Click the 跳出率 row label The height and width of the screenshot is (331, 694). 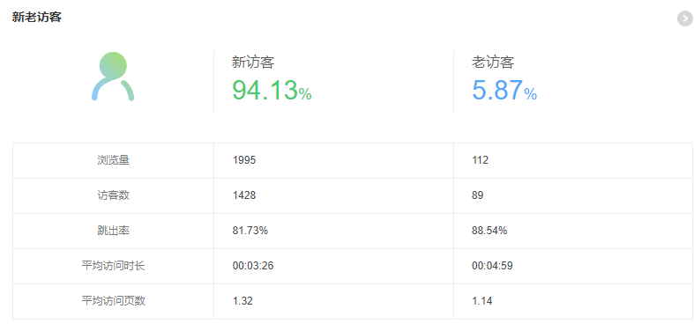click(113, 231)
